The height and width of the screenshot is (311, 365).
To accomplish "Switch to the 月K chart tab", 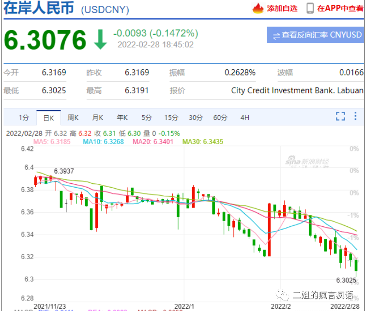I will click(97, 118).
